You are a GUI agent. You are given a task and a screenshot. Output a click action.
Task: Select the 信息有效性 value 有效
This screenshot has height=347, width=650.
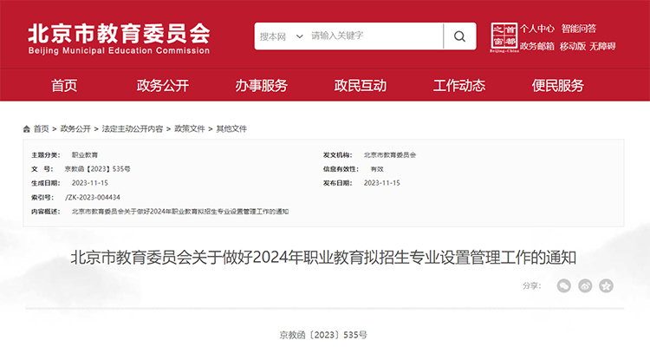click(377, 169)
